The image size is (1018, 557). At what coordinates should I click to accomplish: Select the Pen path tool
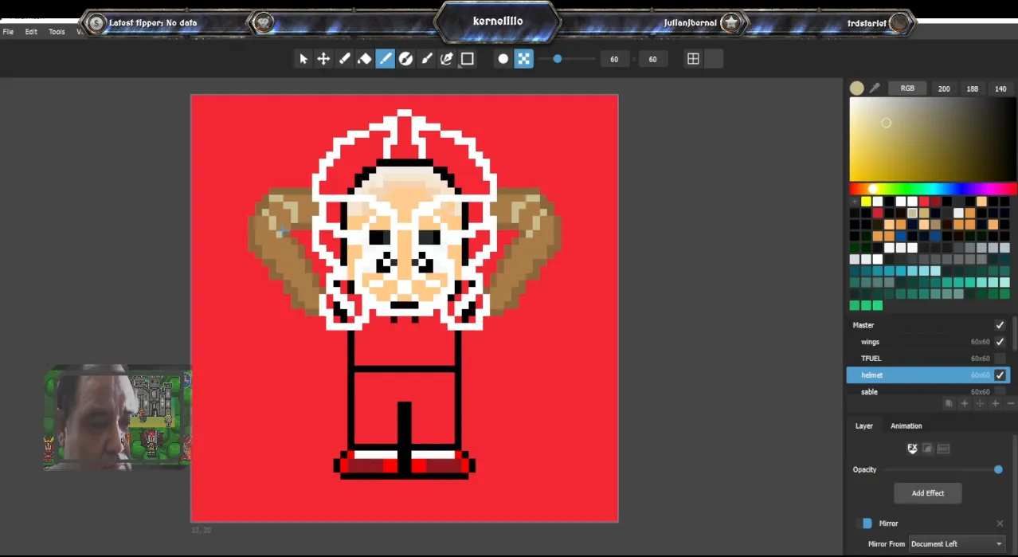tap(447, 59)
